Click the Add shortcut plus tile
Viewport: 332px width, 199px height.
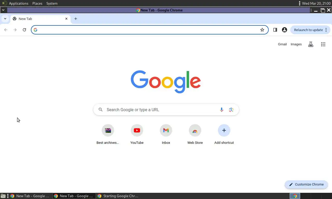[224, 130]
